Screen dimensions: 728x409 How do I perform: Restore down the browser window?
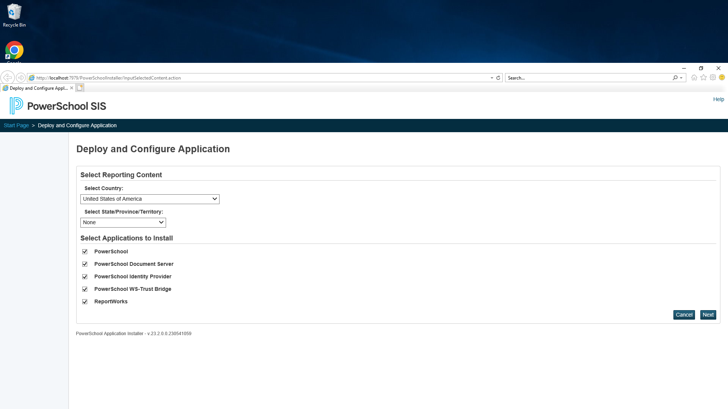click(701, 68)
